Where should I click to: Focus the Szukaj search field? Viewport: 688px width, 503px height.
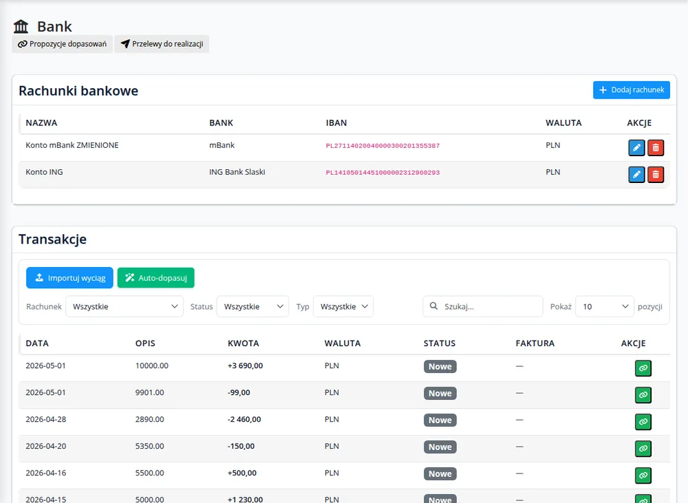(x=483, y=306)
